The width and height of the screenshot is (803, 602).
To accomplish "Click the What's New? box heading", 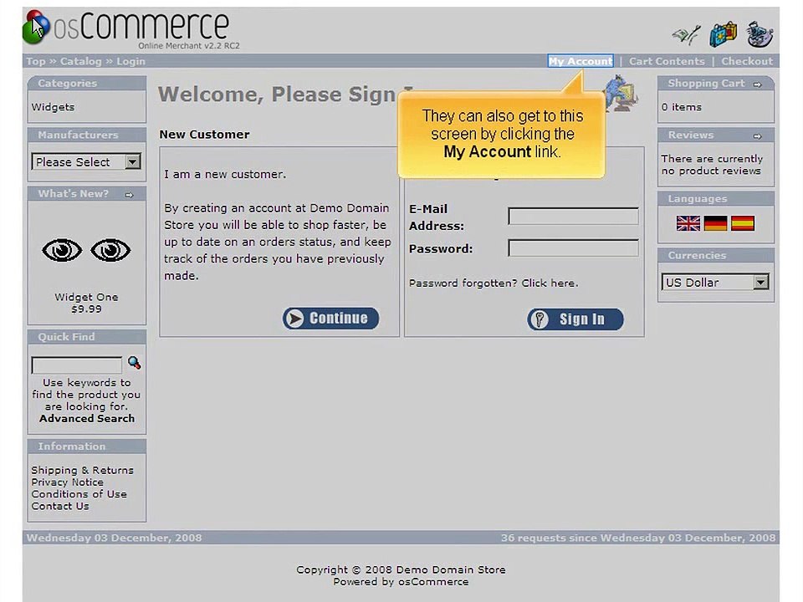I will point(74,194).
